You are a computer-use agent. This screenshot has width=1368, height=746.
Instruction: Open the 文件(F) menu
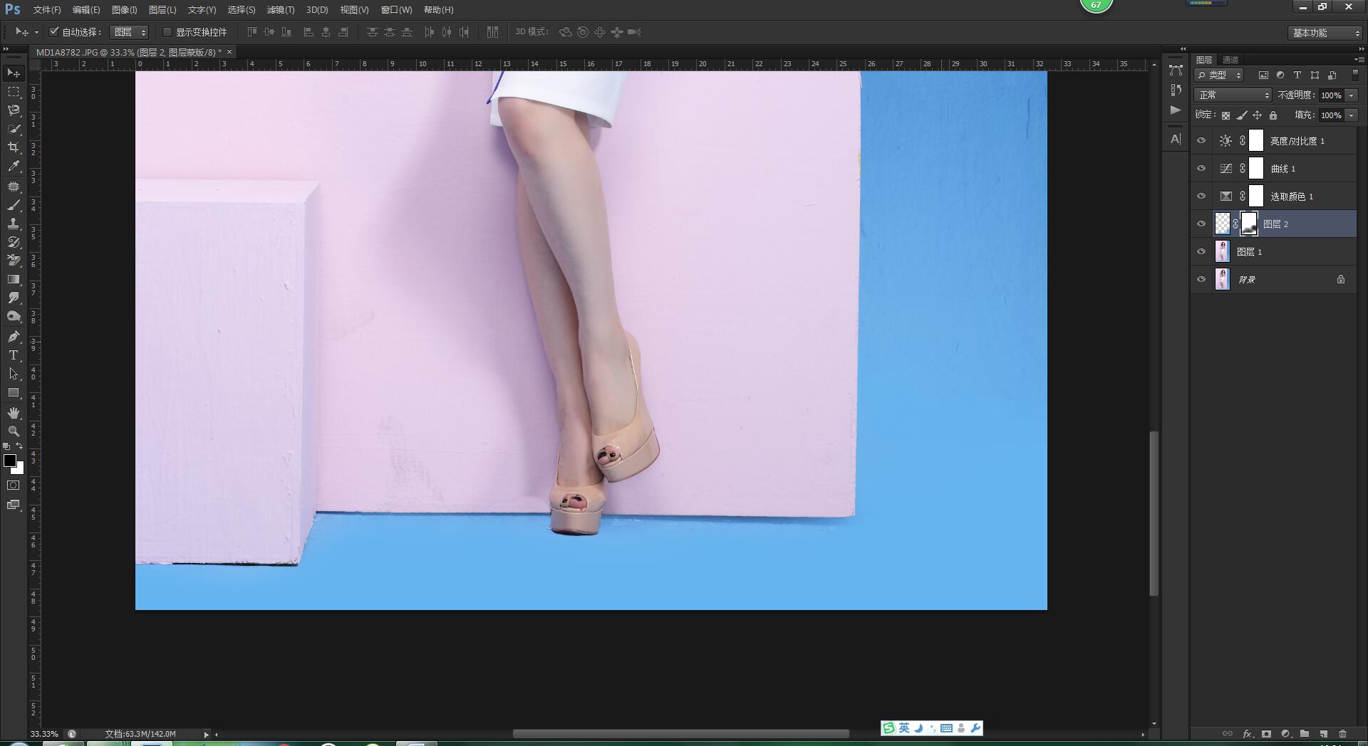[x=47, y=10]
